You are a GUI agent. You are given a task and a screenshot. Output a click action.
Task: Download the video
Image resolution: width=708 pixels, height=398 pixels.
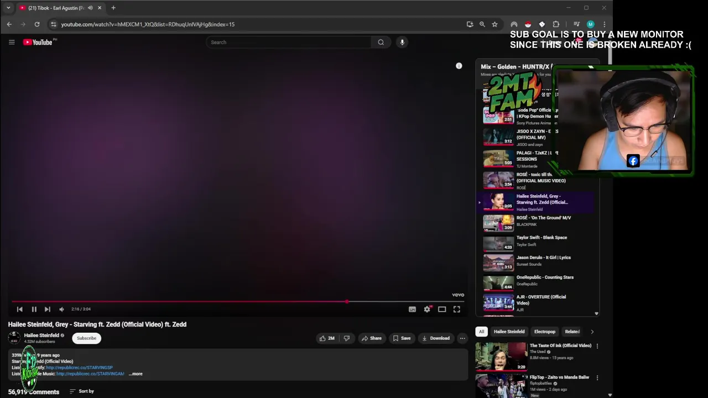point(436,338)
